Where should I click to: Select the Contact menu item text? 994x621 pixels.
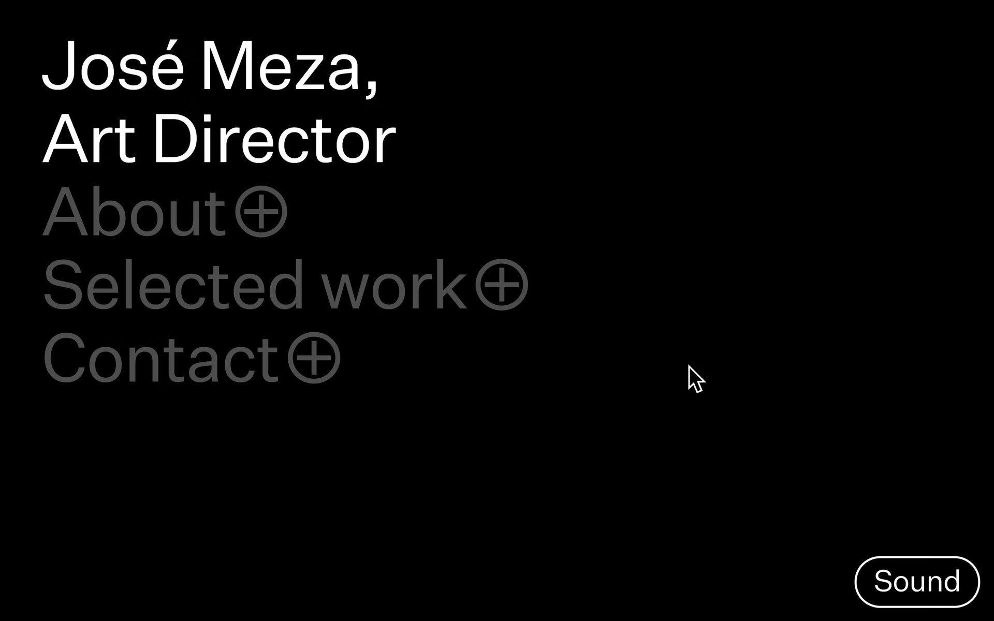pos(162,358)
